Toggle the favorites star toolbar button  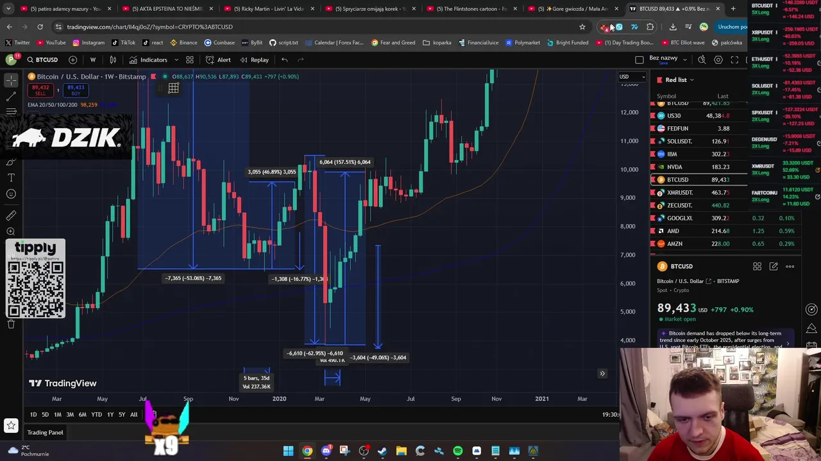coord(11,426)
